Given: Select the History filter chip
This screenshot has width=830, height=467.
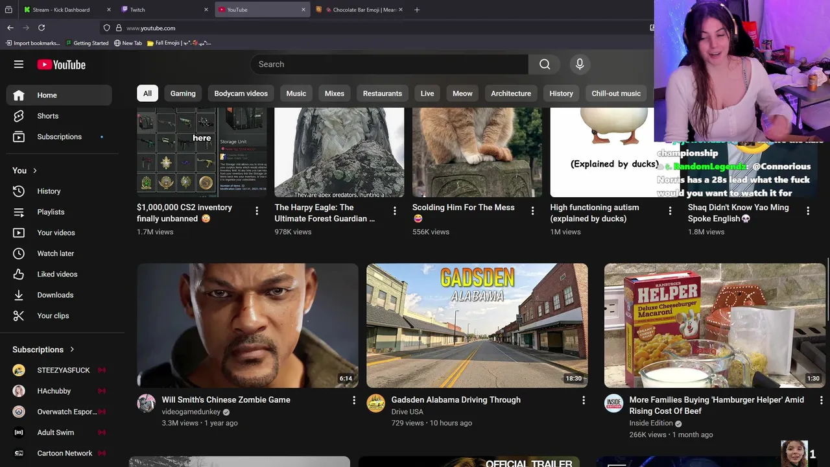Looking at the screenshot, I should (x=562, y=93).
